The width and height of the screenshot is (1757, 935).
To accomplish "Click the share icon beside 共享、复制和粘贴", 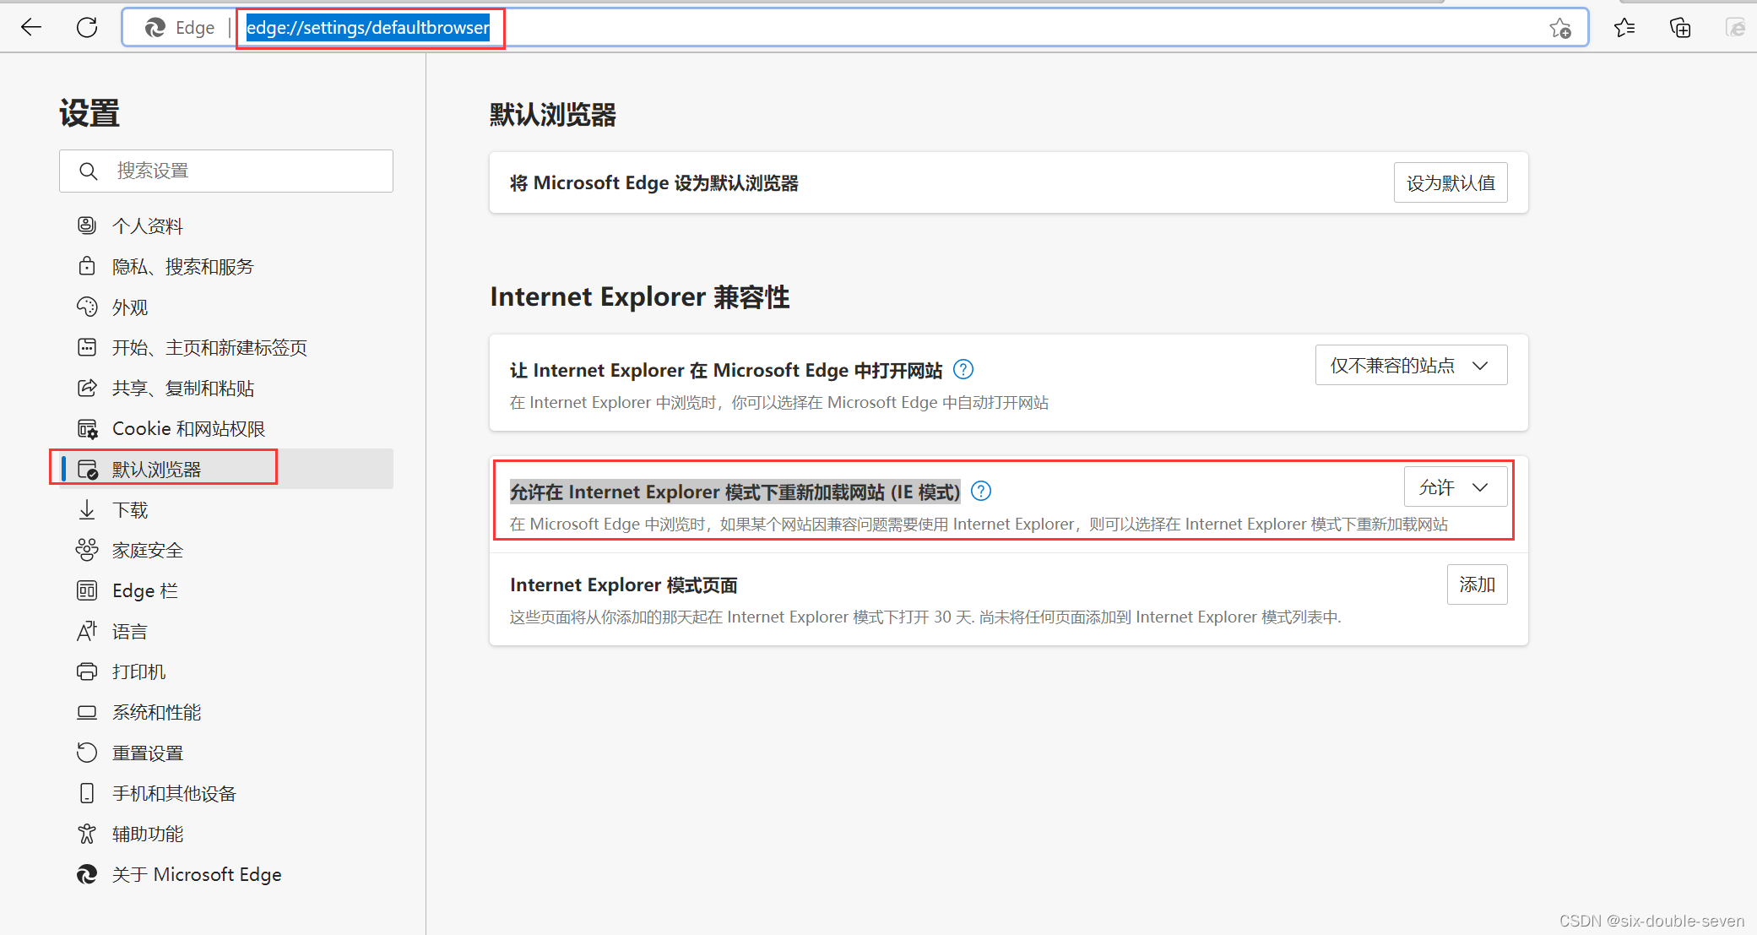I will pos(87,388).
